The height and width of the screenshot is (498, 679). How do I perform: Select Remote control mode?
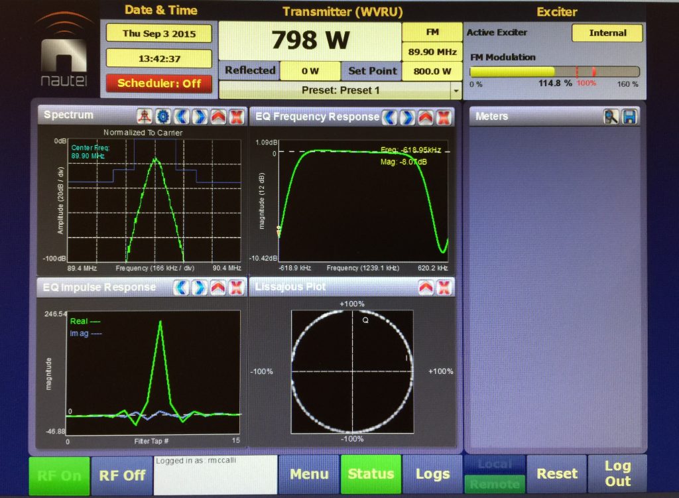[495, 483]
